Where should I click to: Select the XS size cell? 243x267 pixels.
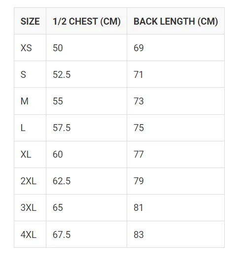tap(30, 48)
